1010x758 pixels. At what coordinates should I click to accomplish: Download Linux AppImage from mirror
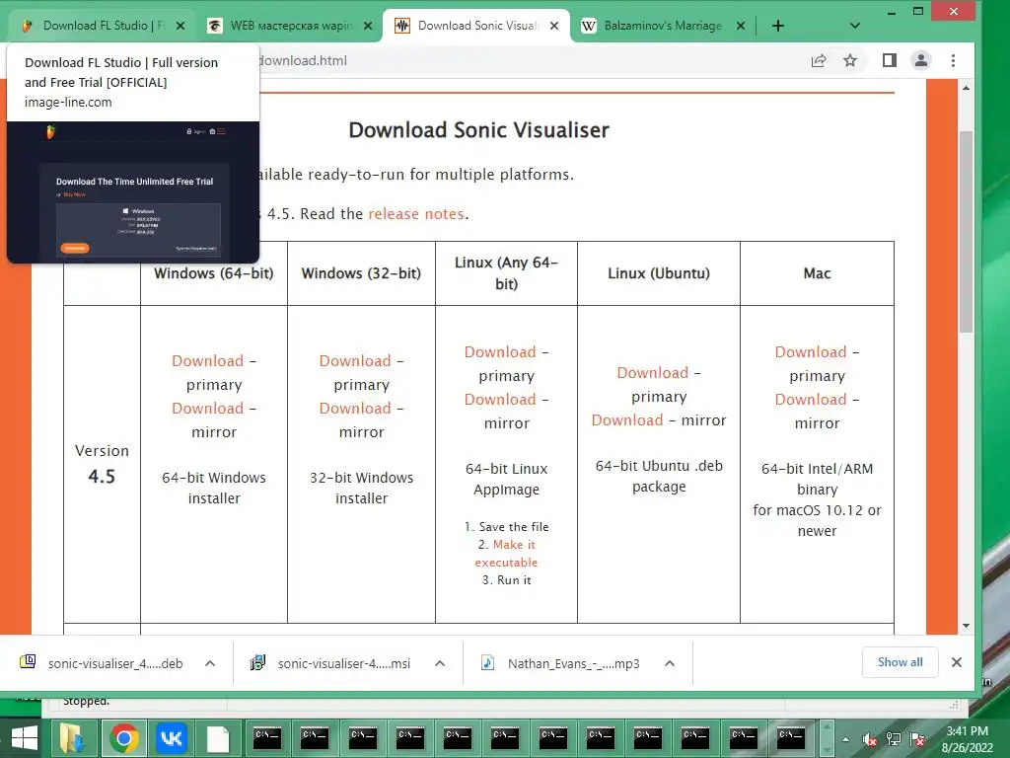pyautogui.click(x=500, y=400)
